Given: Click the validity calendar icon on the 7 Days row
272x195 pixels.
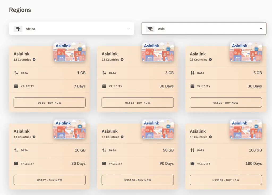Looking at the screenshot, I should click(16, 86).
